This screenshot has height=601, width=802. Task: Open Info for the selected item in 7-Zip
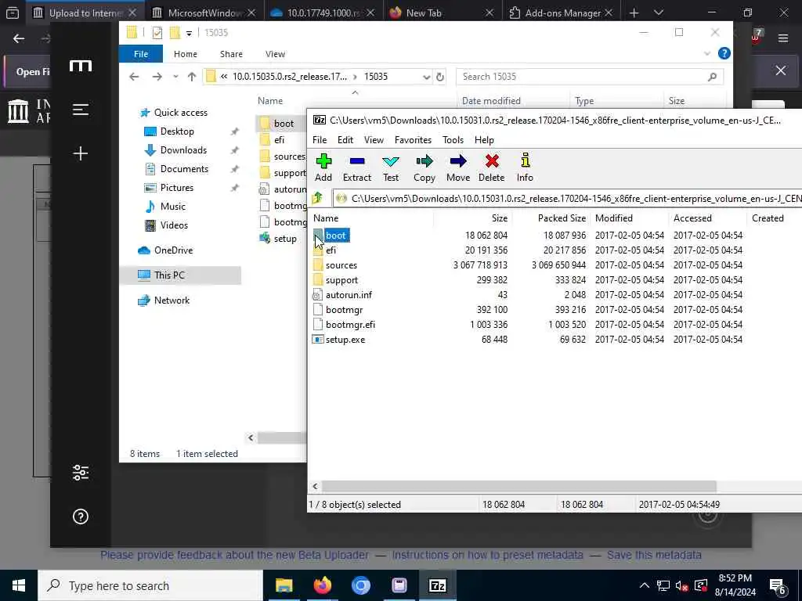pos(525,167)
